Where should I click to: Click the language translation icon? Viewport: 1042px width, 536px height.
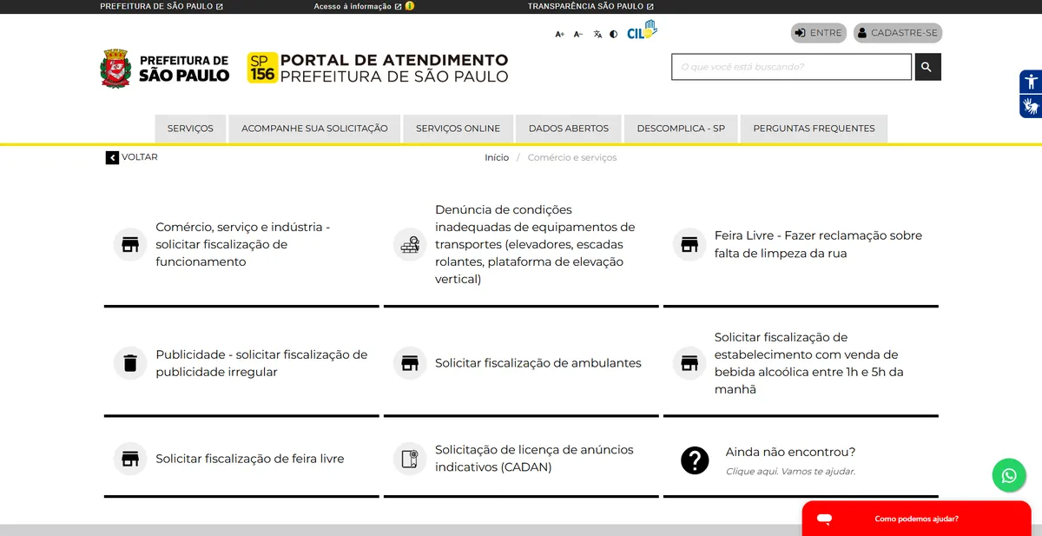[596, 34]
